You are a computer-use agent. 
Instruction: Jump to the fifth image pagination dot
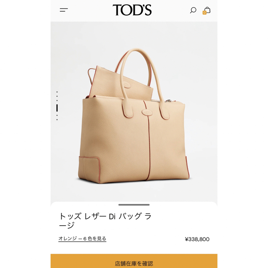(57, 116)
